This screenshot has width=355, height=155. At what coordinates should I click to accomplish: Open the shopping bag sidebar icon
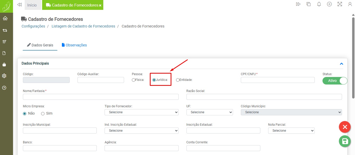click(x=4, y=65)
